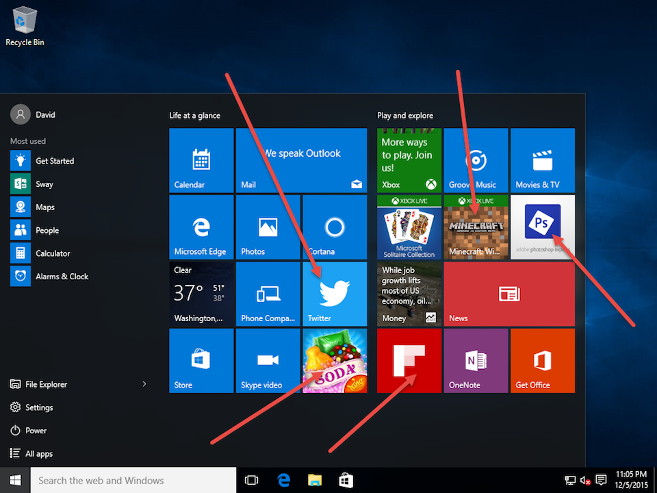Launch Edge from the taskbar
This screenshot has height=493, width=657.
(x=283, y=480)
